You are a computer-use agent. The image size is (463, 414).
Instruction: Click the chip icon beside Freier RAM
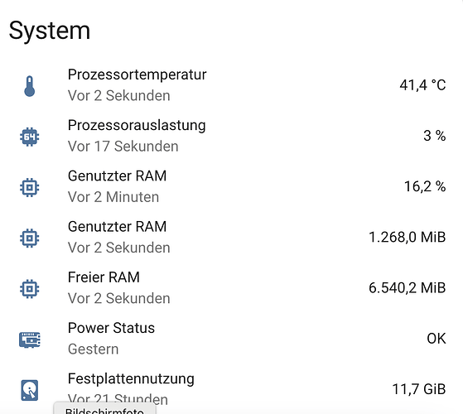point(30,289)
